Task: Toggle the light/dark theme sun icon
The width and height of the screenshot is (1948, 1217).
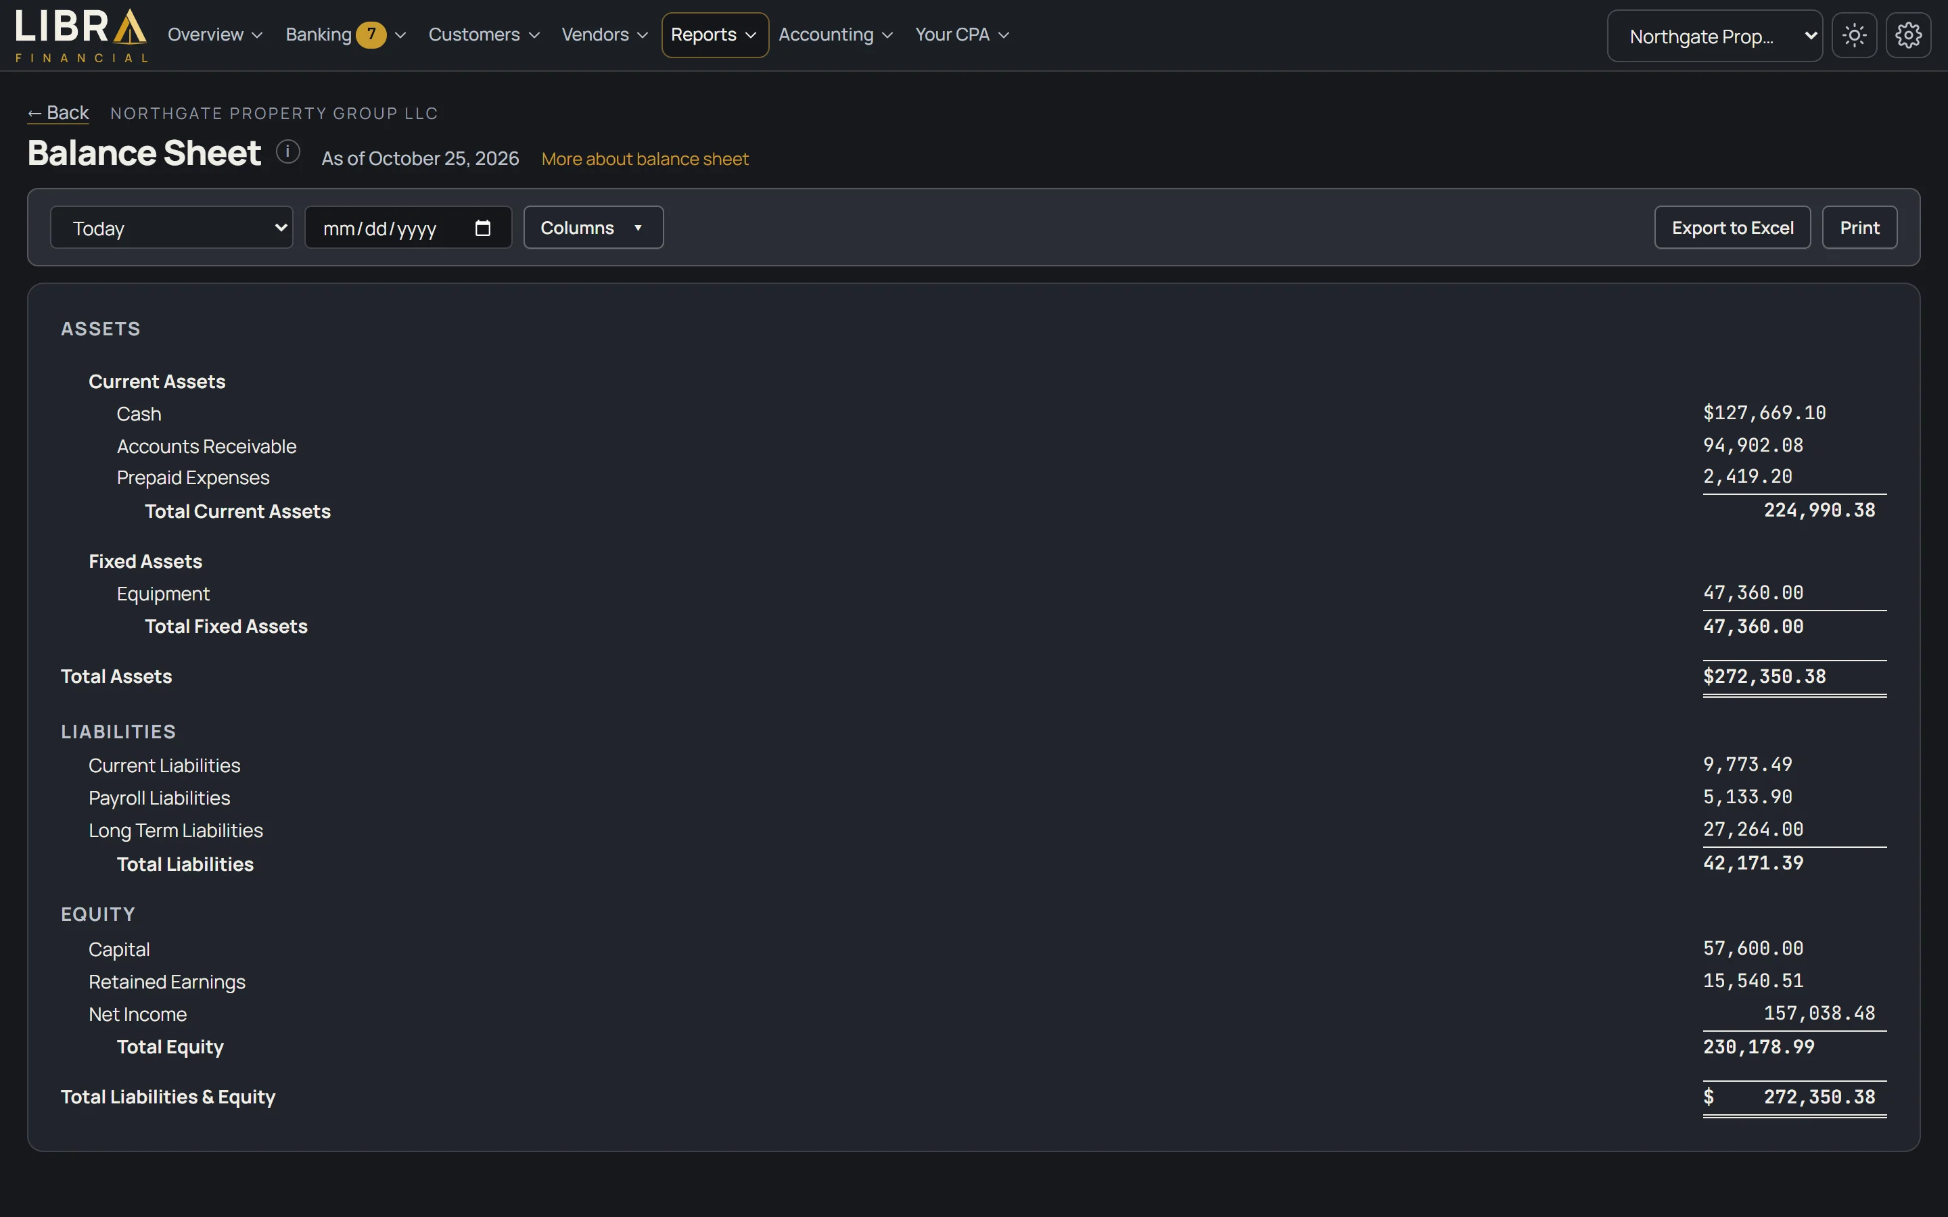Action: pos(1854,35)
